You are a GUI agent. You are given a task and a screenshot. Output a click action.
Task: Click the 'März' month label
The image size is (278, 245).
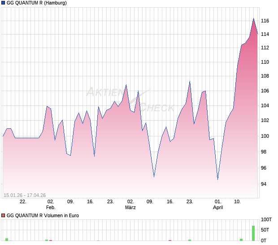130,207
